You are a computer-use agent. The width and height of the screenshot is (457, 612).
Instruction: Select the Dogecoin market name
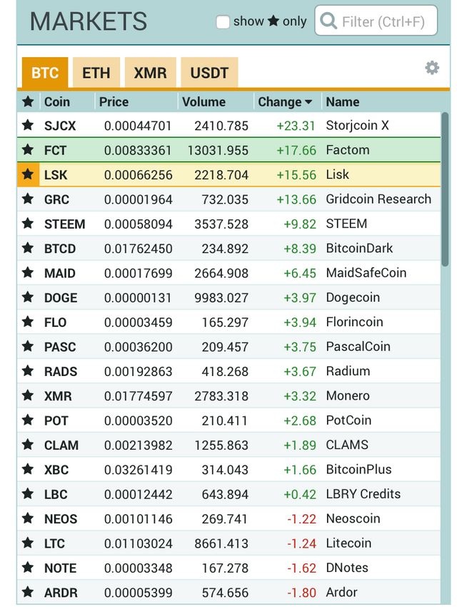point(353,297)
